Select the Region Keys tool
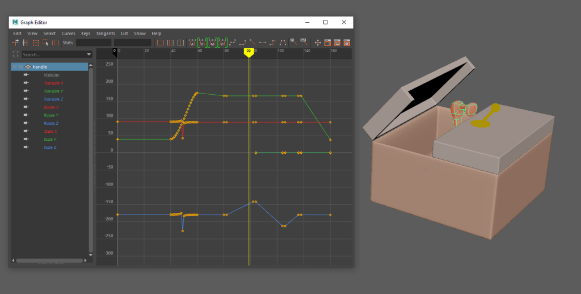This screenshot has height=294, width=581. (x=45, y=43)
